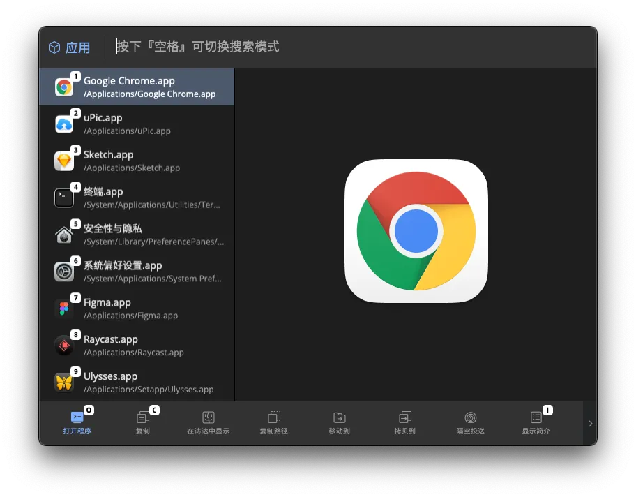Viewport: 636px width, 497px height.
Task: Select the Sketch.app name text
Action: [x=108, y=155]
